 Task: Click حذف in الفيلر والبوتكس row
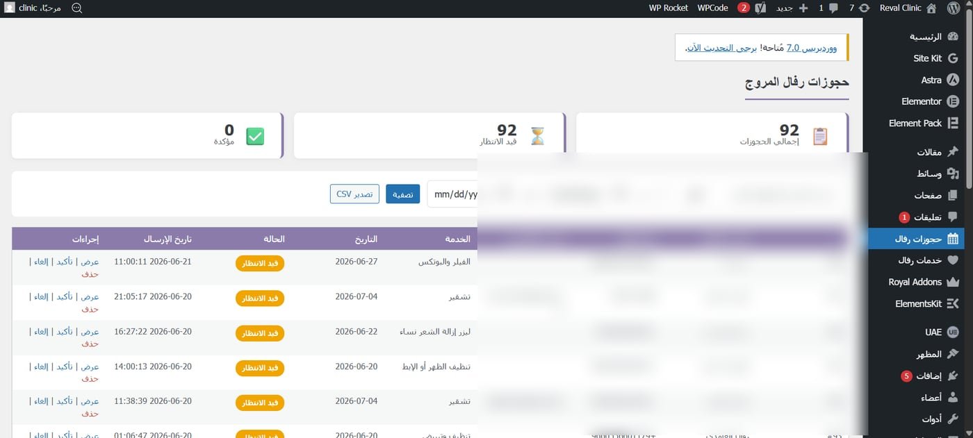90,274
